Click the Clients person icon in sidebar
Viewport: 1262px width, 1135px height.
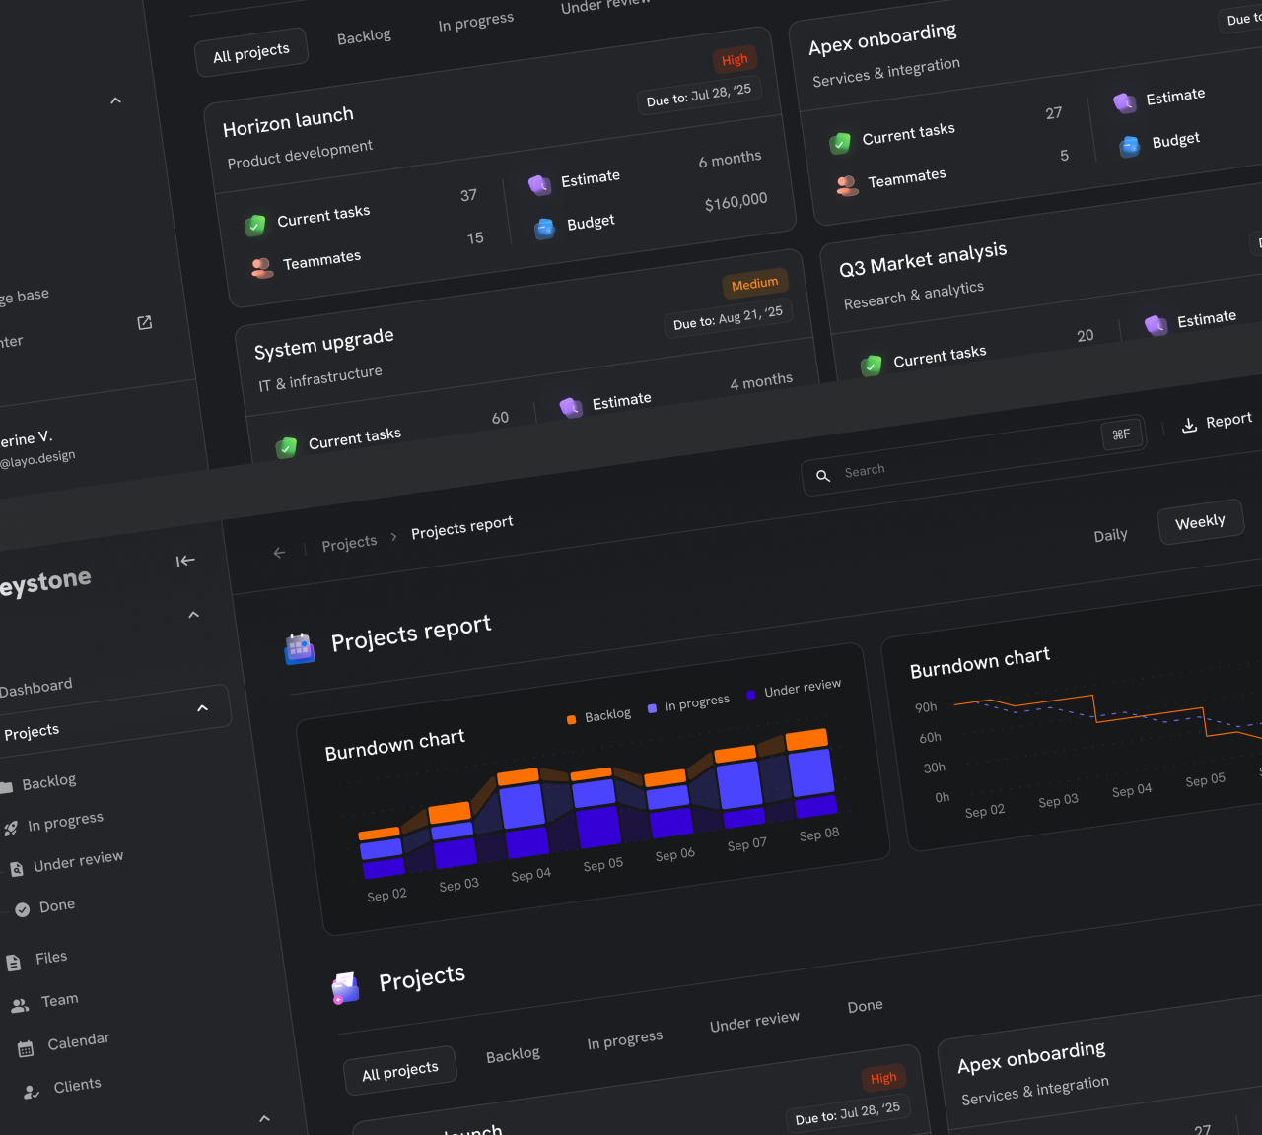(32, 1092)
